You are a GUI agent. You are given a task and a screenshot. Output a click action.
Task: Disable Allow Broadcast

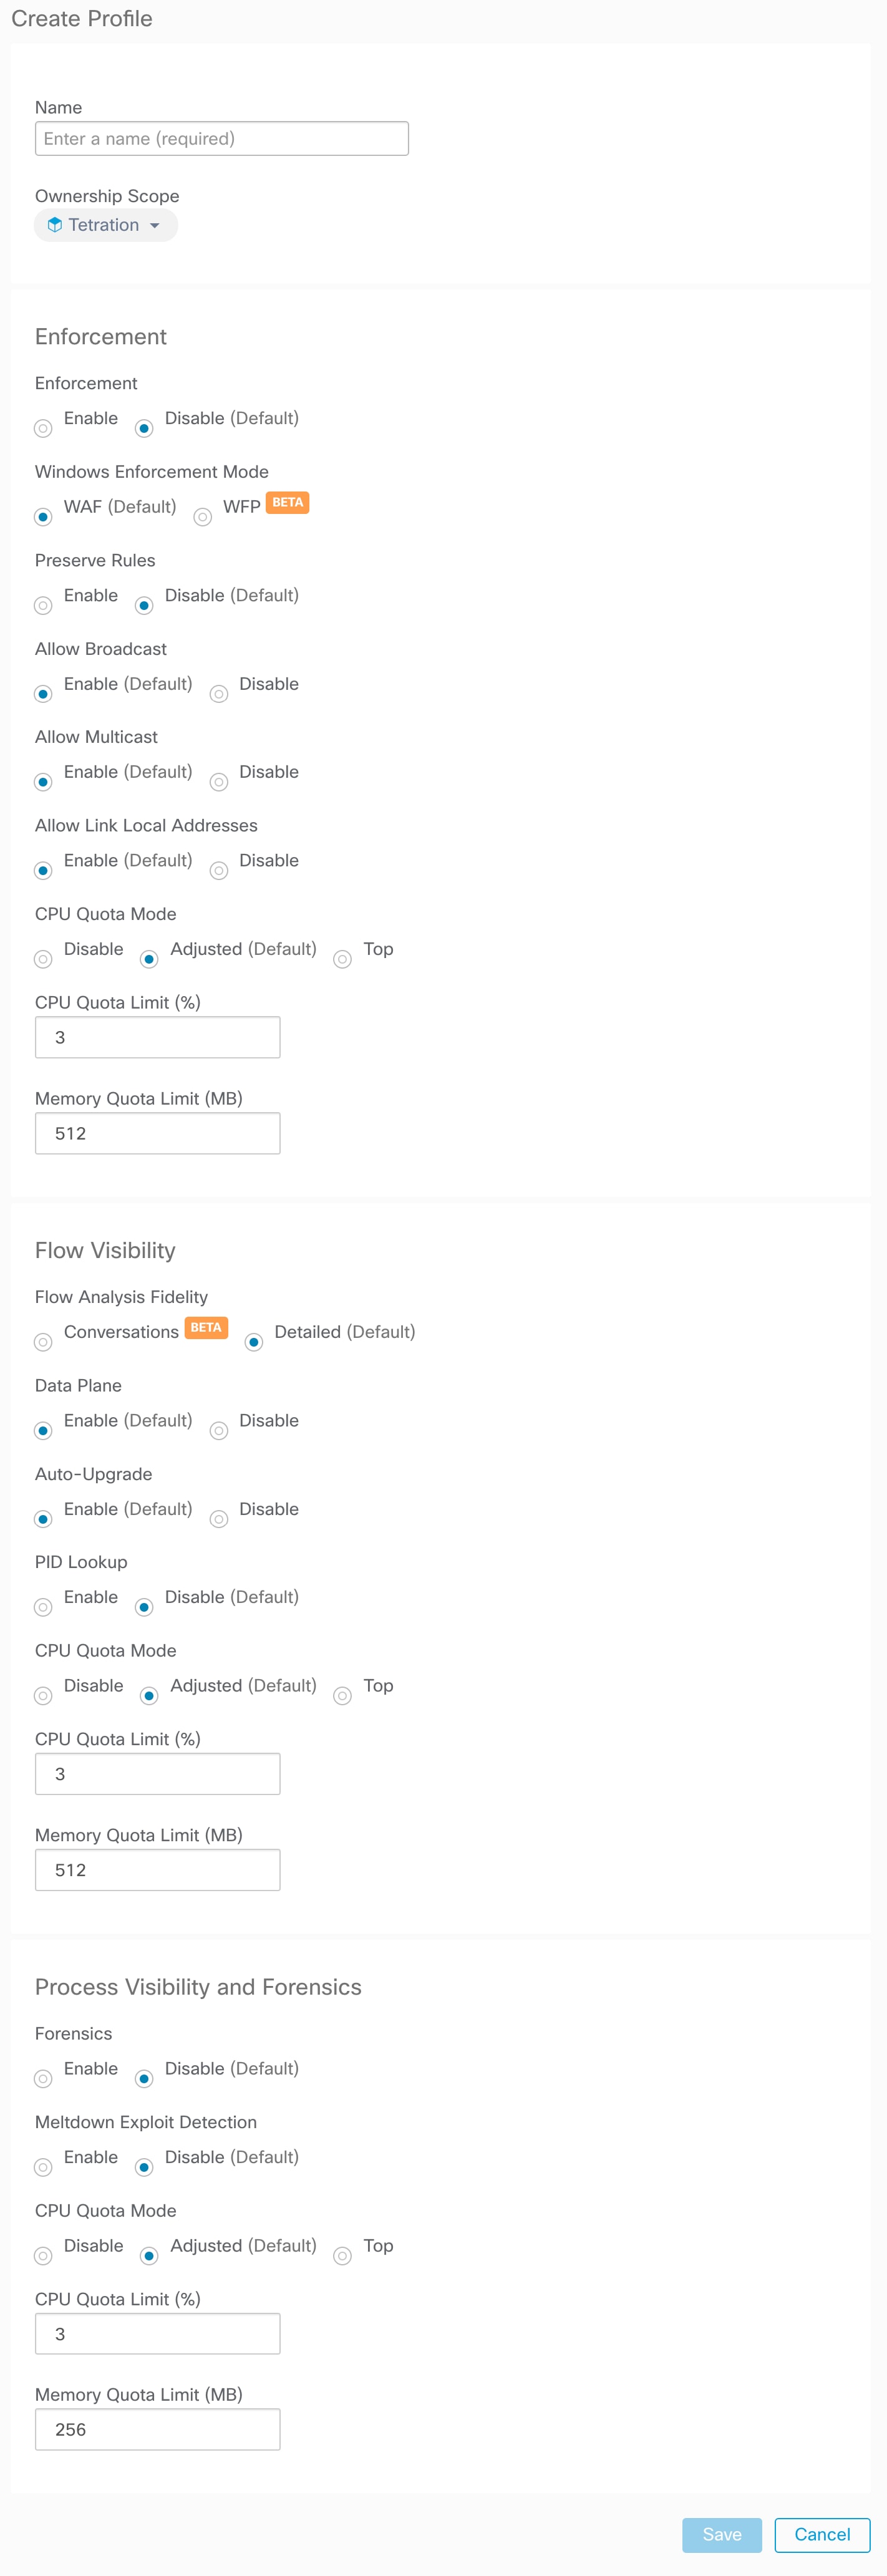pos(219,694)
